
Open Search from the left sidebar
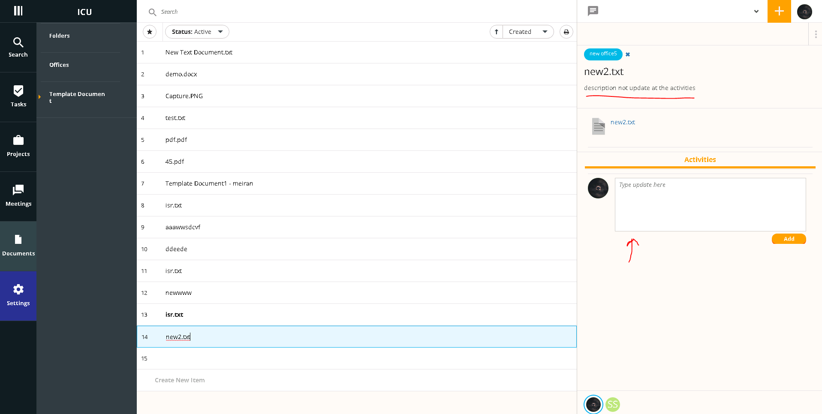[18, 47]
